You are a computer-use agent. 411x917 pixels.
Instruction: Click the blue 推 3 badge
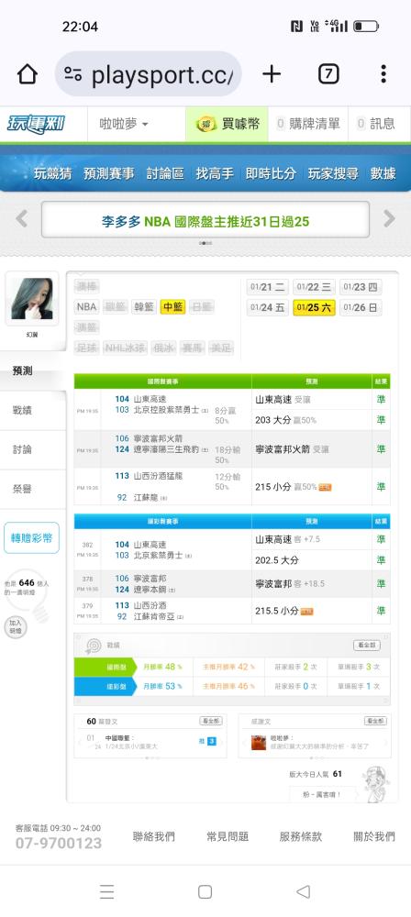(208, 741)
